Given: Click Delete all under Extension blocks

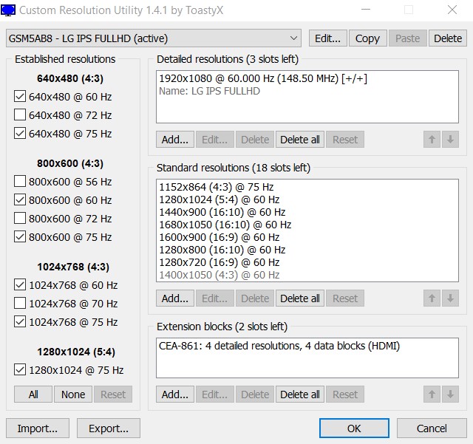Looking at the screenshot, I should (299, 395).
